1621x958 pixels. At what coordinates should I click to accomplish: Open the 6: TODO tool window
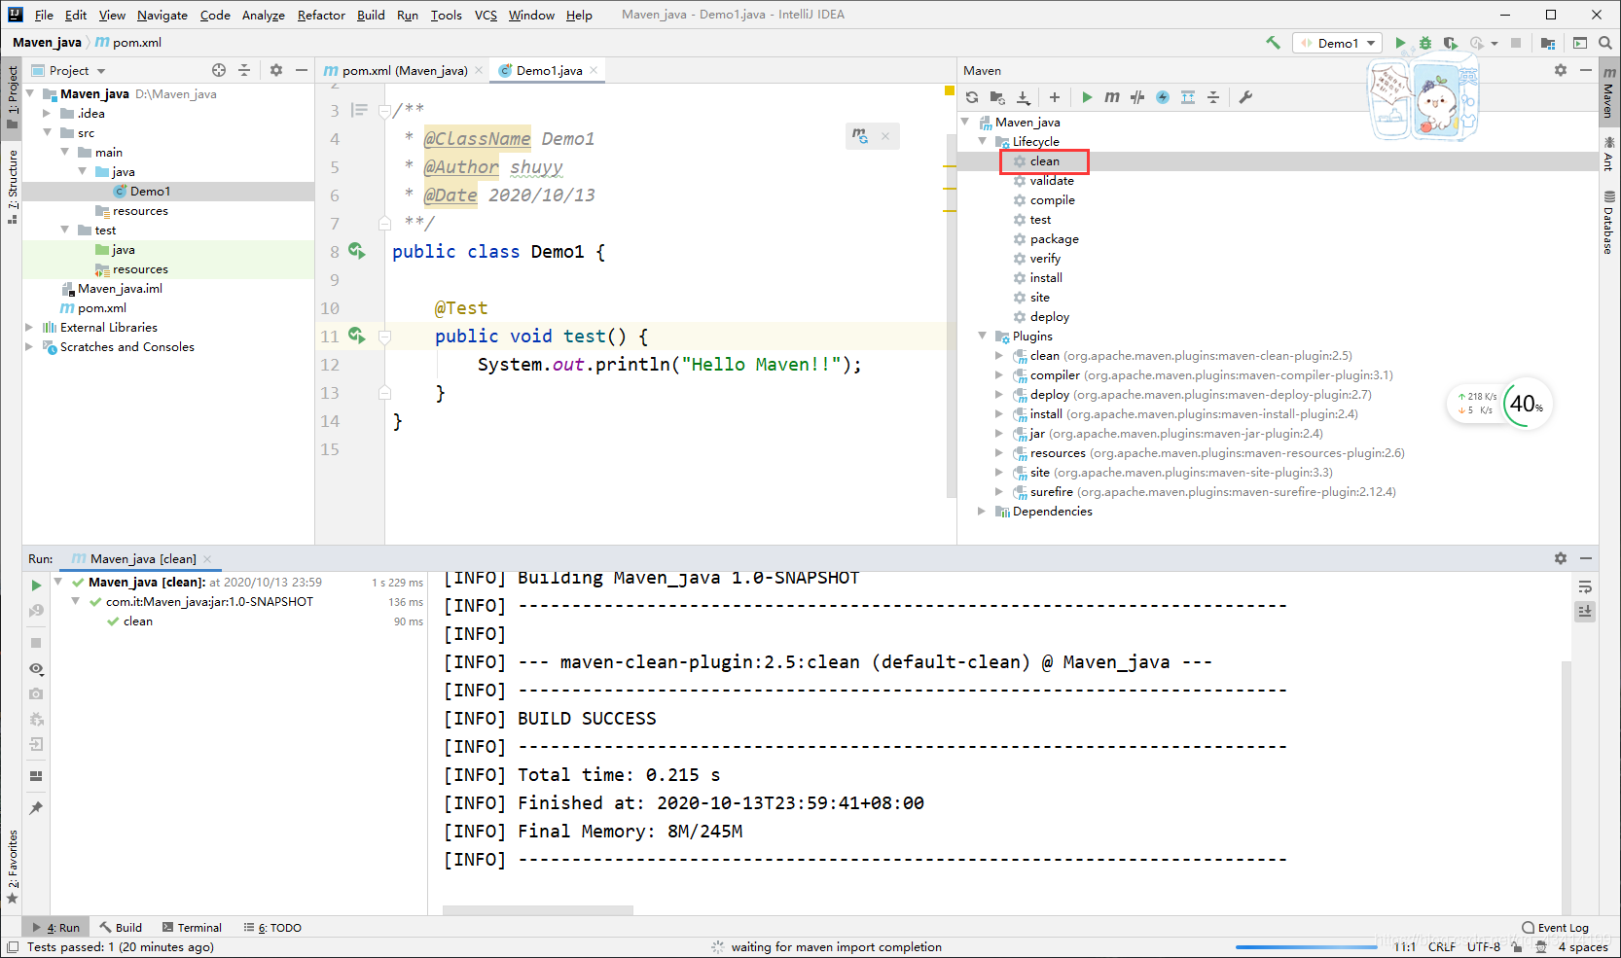(272, 927)
